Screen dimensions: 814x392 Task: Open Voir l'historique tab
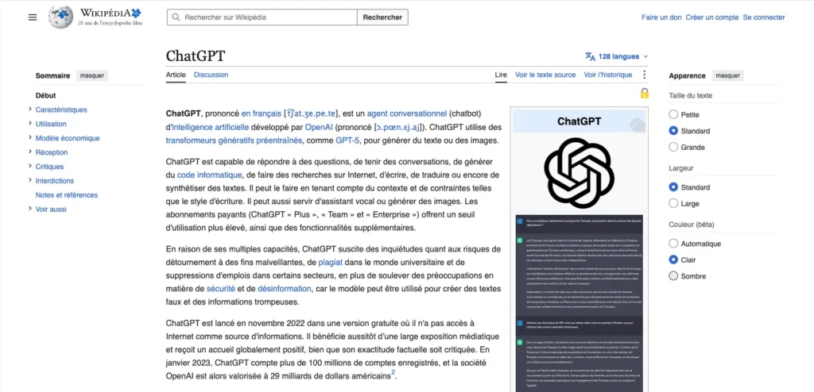[608, 75]
